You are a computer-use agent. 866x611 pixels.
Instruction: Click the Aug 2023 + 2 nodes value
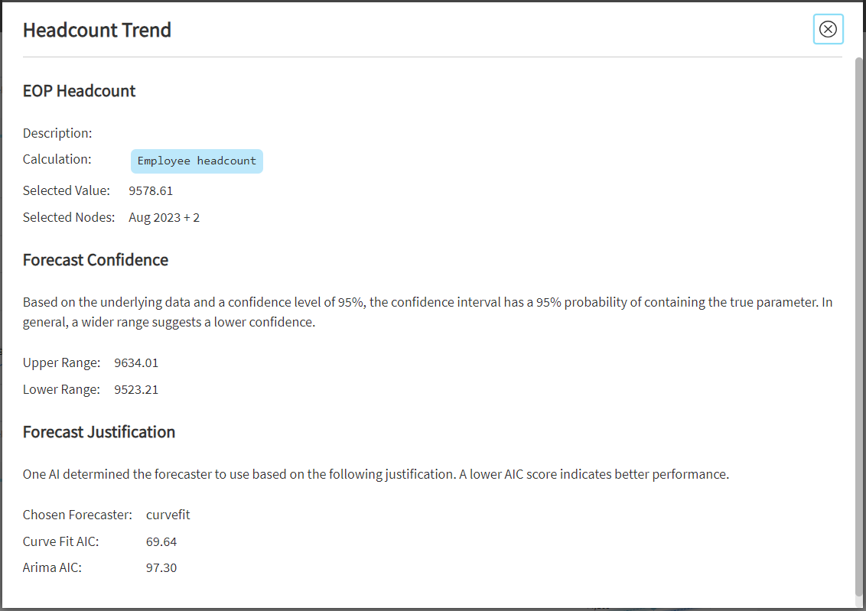pos(164,217)
